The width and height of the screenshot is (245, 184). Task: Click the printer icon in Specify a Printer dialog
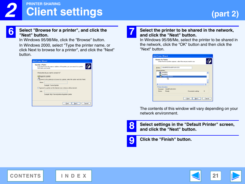click(88, 66)
